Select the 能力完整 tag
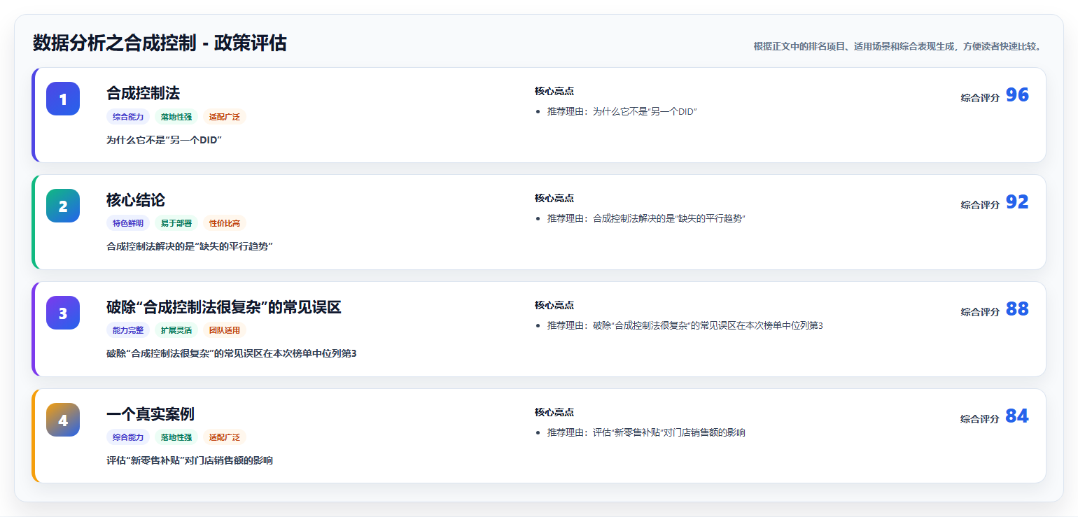The width and height of the screenshot is (1078, 517). tap(128, 330)
